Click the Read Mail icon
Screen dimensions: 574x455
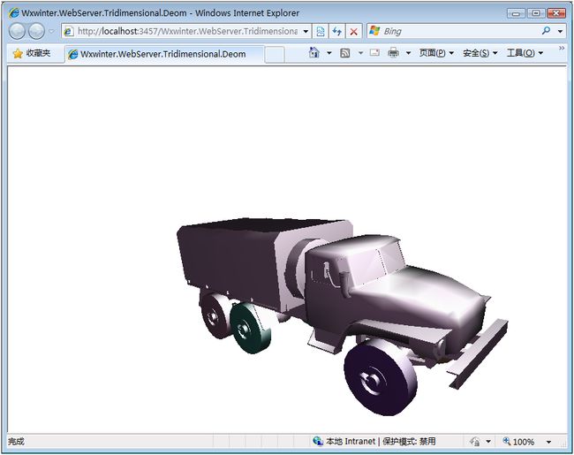point(374,53)
